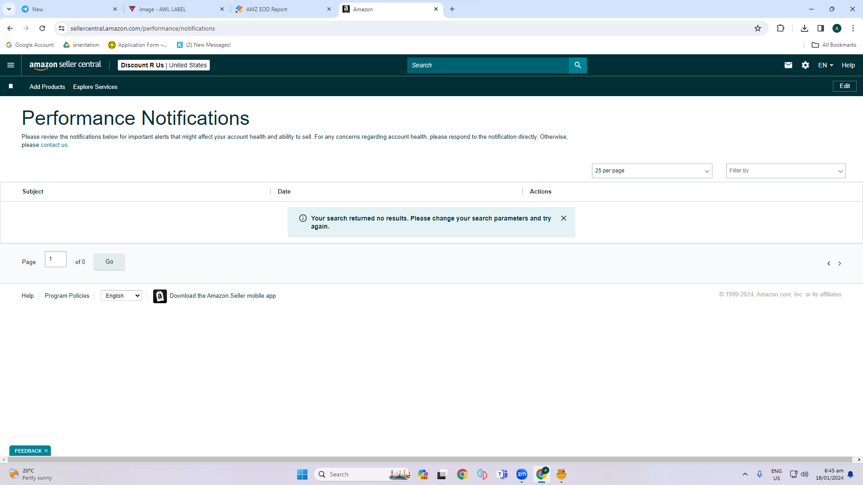Open the settings gear icon
Viewport: 863px width, 485px height.
805,65
